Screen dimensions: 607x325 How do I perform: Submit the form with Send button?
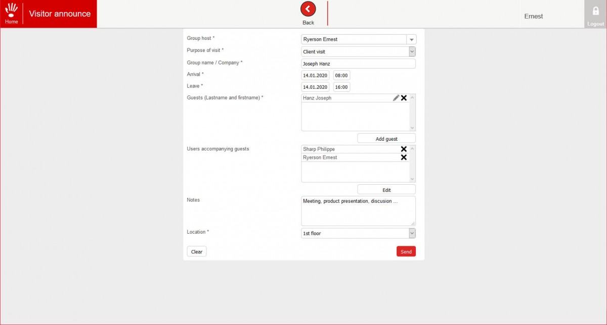tap(406, 251)
